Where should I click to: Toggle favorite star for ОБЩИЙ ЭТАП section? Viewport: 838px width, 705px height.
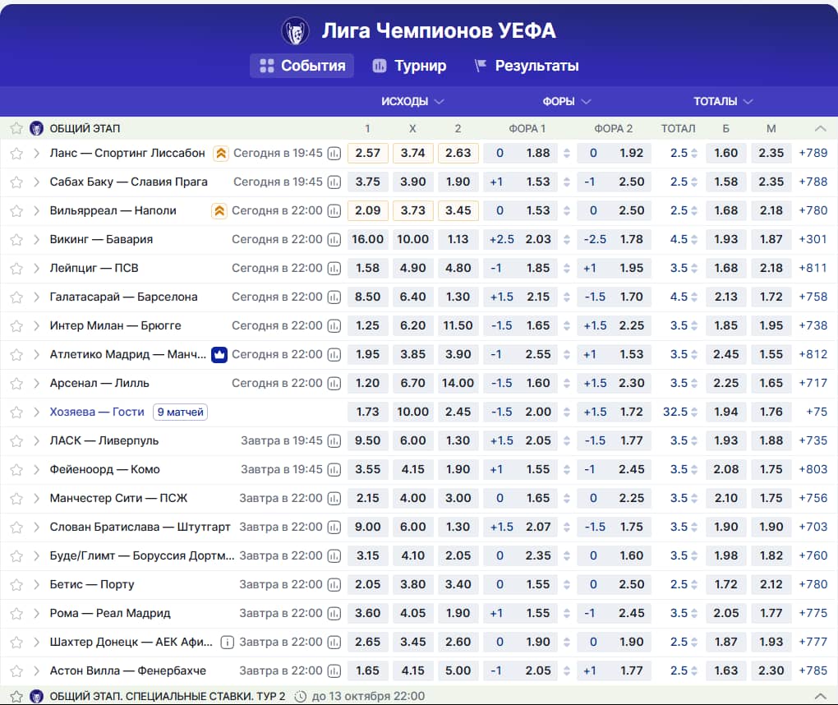click(x=16, y=128)
